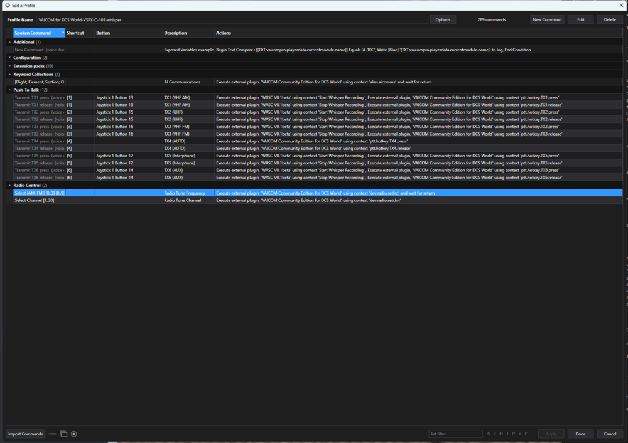Click the VoiceAttack gear icon in title bar
This screenshot has width=628, height=443.
pyautogui.click(x=7, y=5)
